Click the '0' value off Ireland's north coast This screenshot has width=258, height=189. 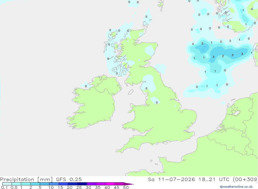point(86,86)
